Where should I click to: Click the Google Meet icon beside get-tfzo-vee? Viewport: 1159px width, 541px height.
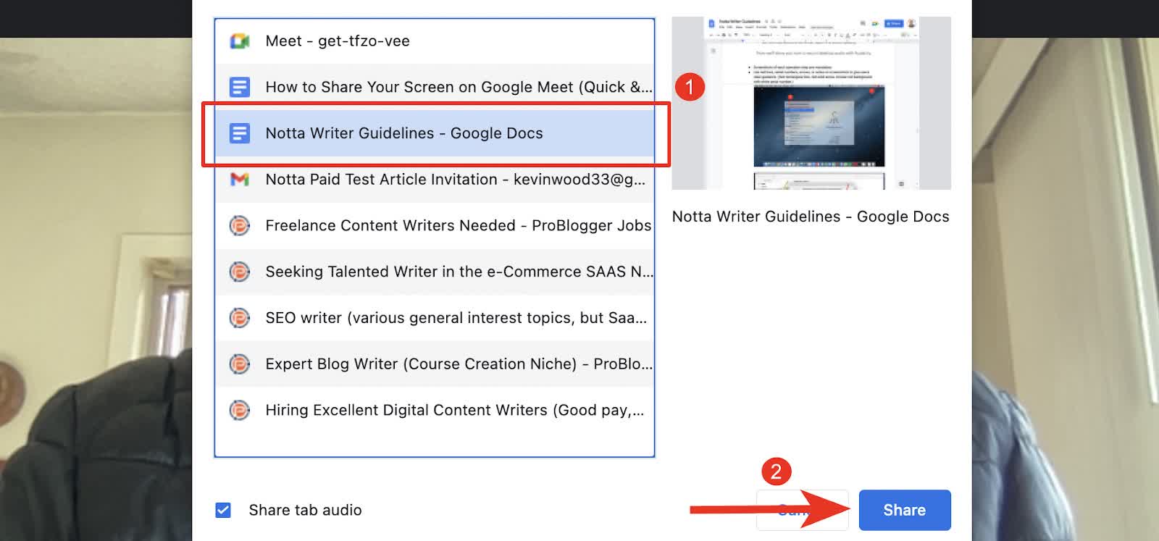(239, 41)
